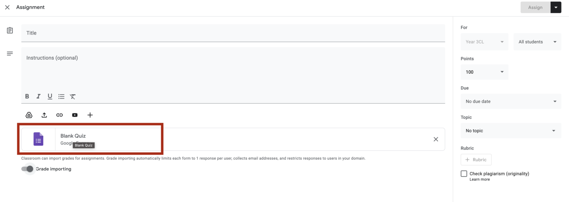Expand the Points 100 dropdown
This screenshot has height=202, width=569.
(x=484, y=72)
